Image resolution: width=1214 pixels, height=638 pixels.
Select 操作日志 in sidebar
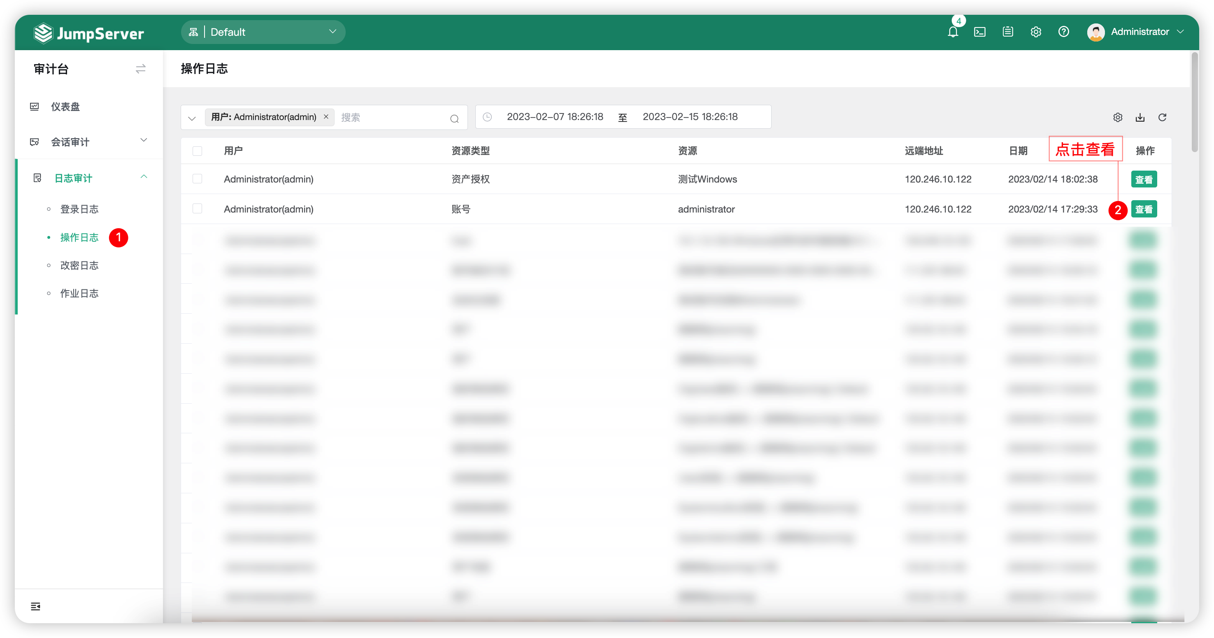pyautogui.click(x=79, y=237)
